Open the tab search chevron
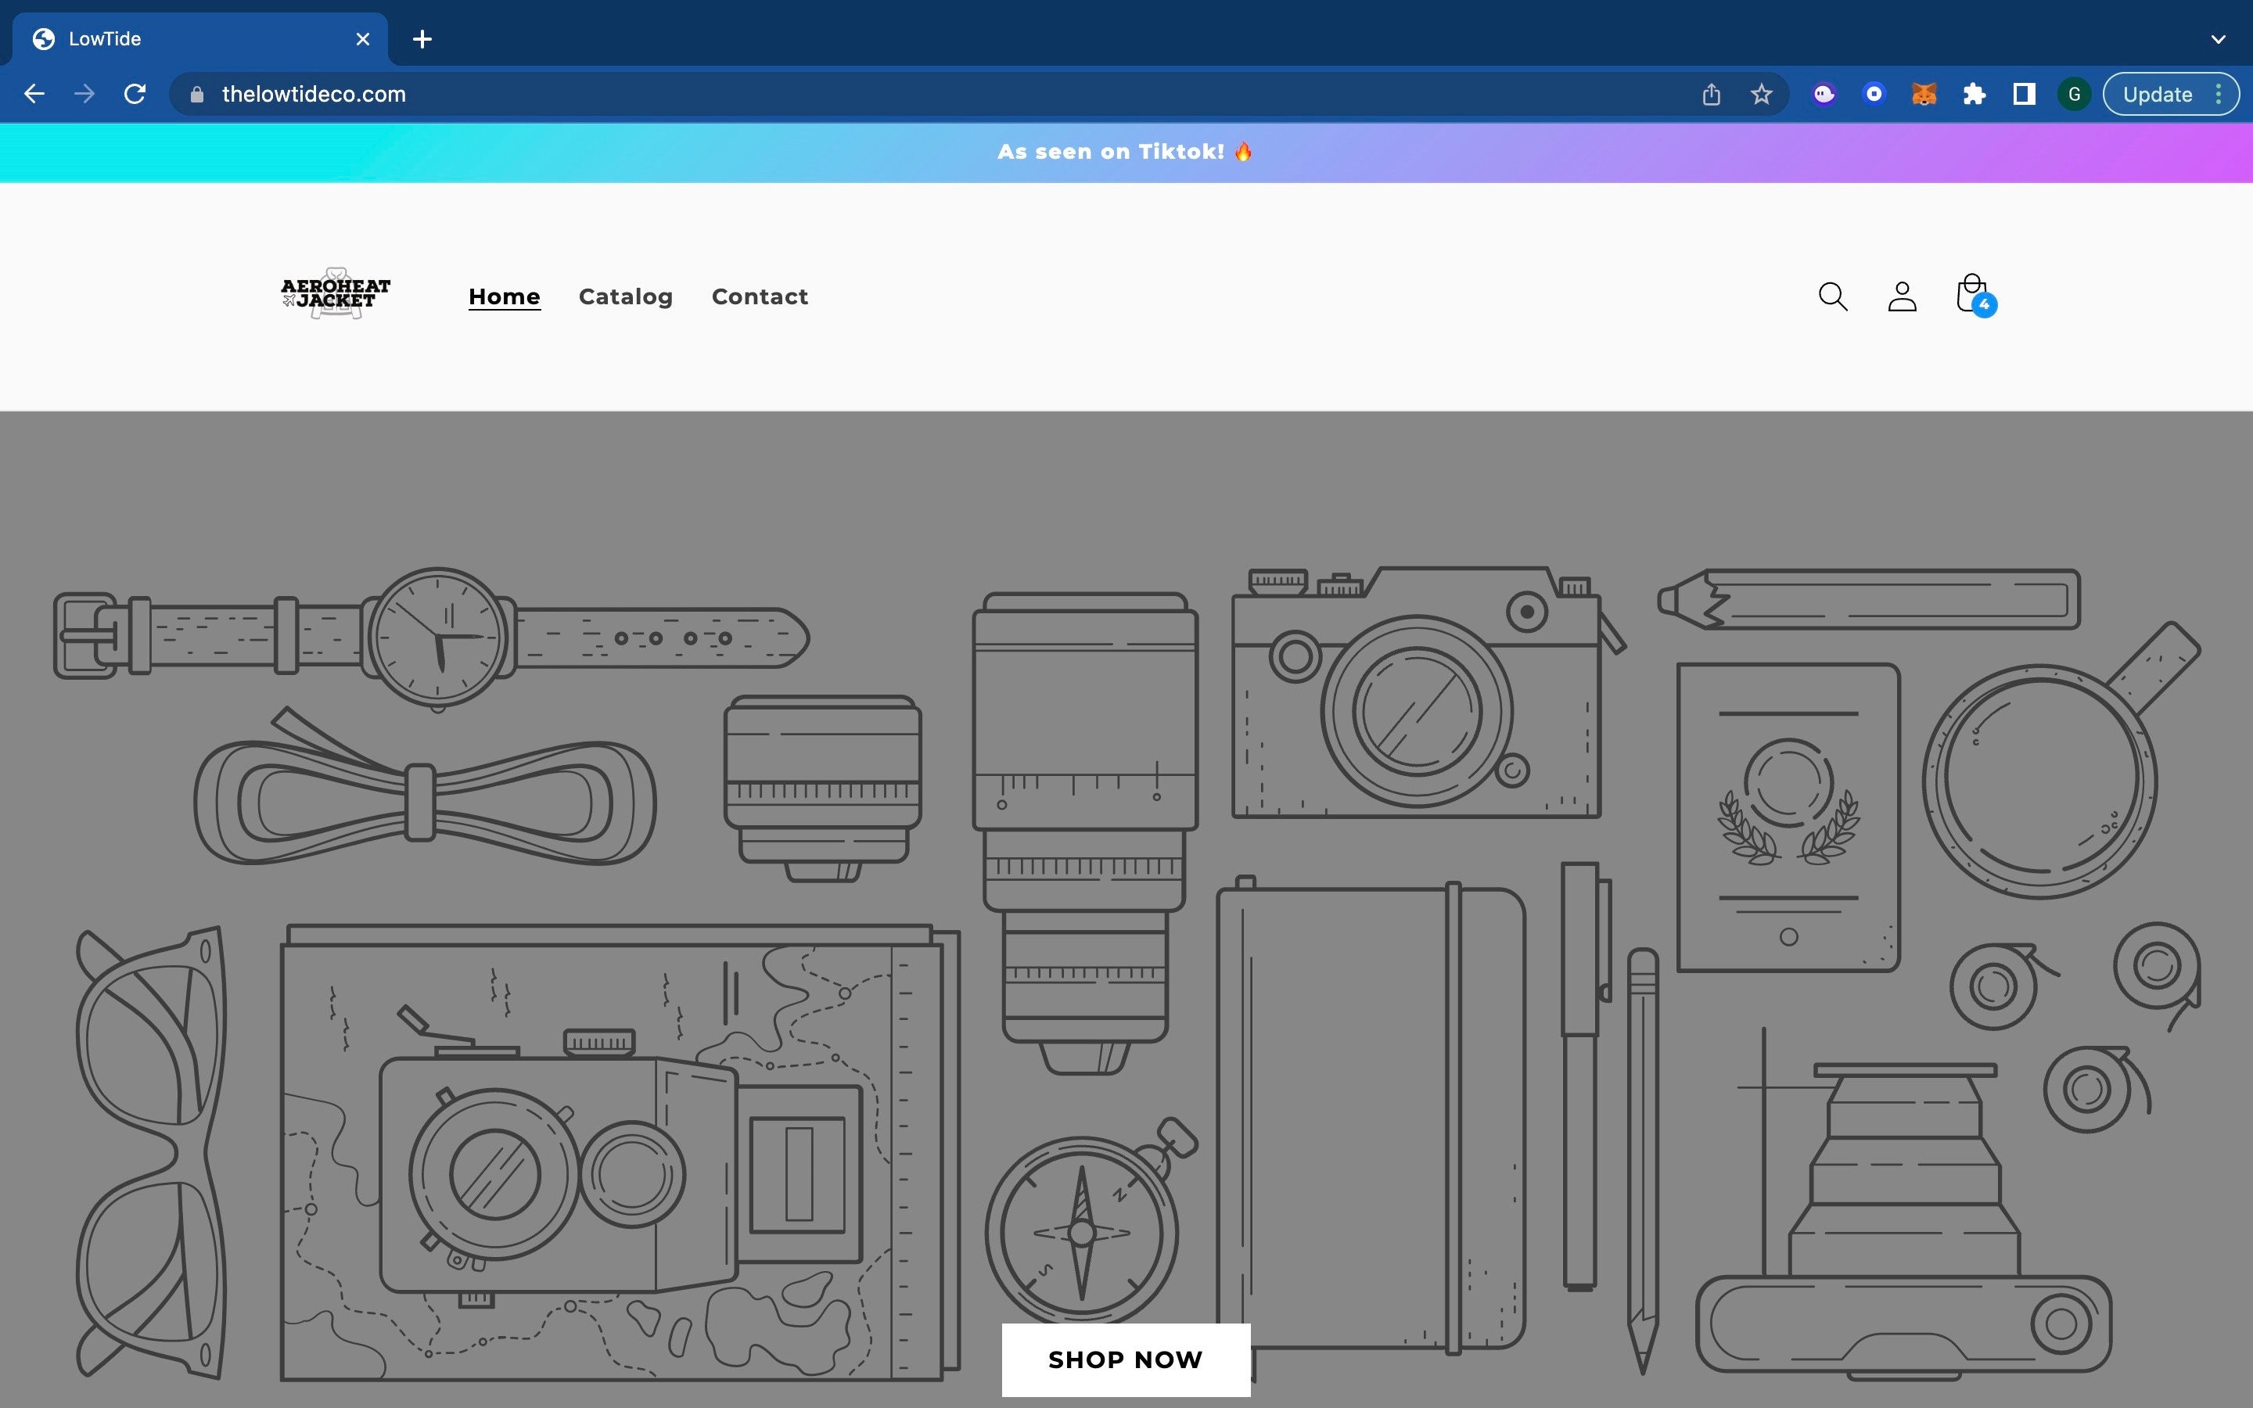Image resolution: width=2253 pixels, height=1408 pixels. click(x=2219, y=38)
